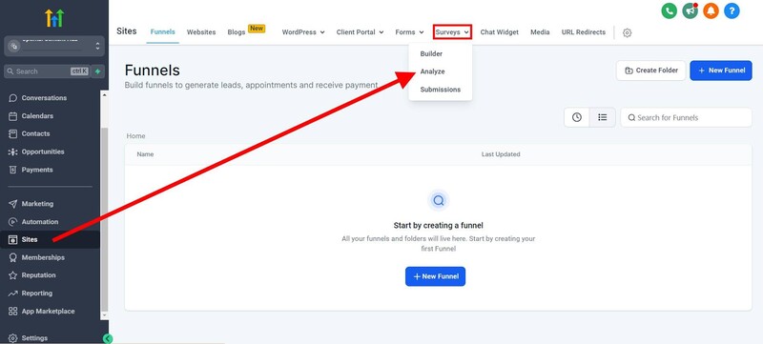
Task: Click the app logo in sidebar
Action: pos(54,18)
